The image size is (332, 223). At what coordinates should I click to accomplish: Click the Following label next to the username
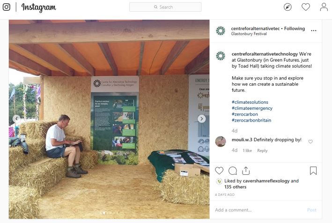[295, 29]
